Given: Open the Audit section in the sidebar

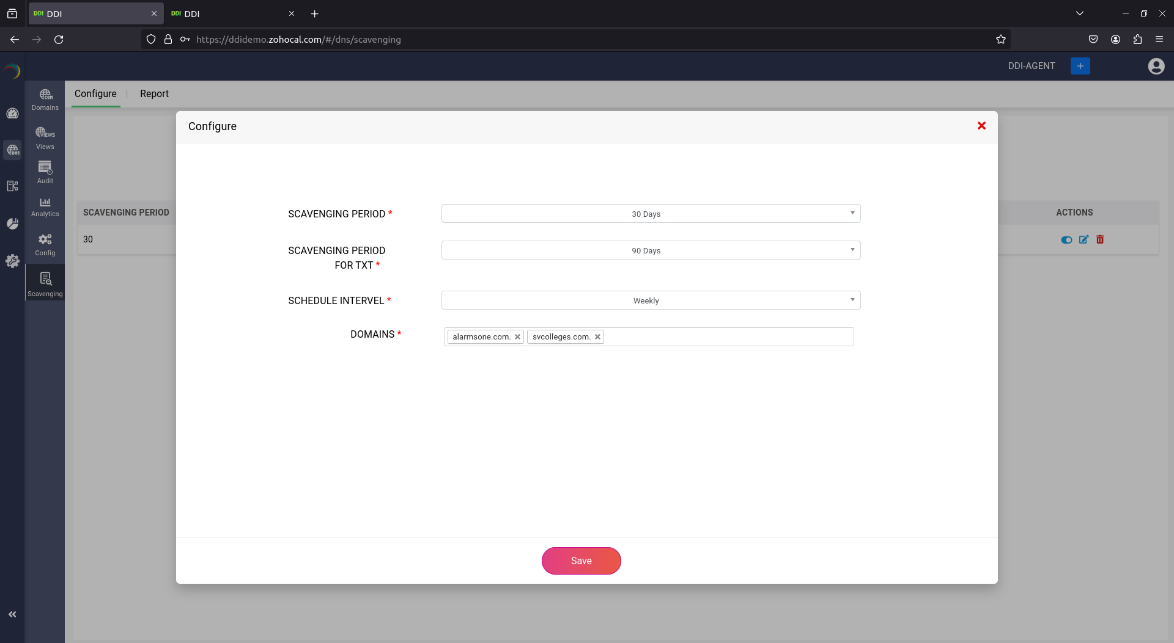Looking at the screenshot, I should click(45, 172).
